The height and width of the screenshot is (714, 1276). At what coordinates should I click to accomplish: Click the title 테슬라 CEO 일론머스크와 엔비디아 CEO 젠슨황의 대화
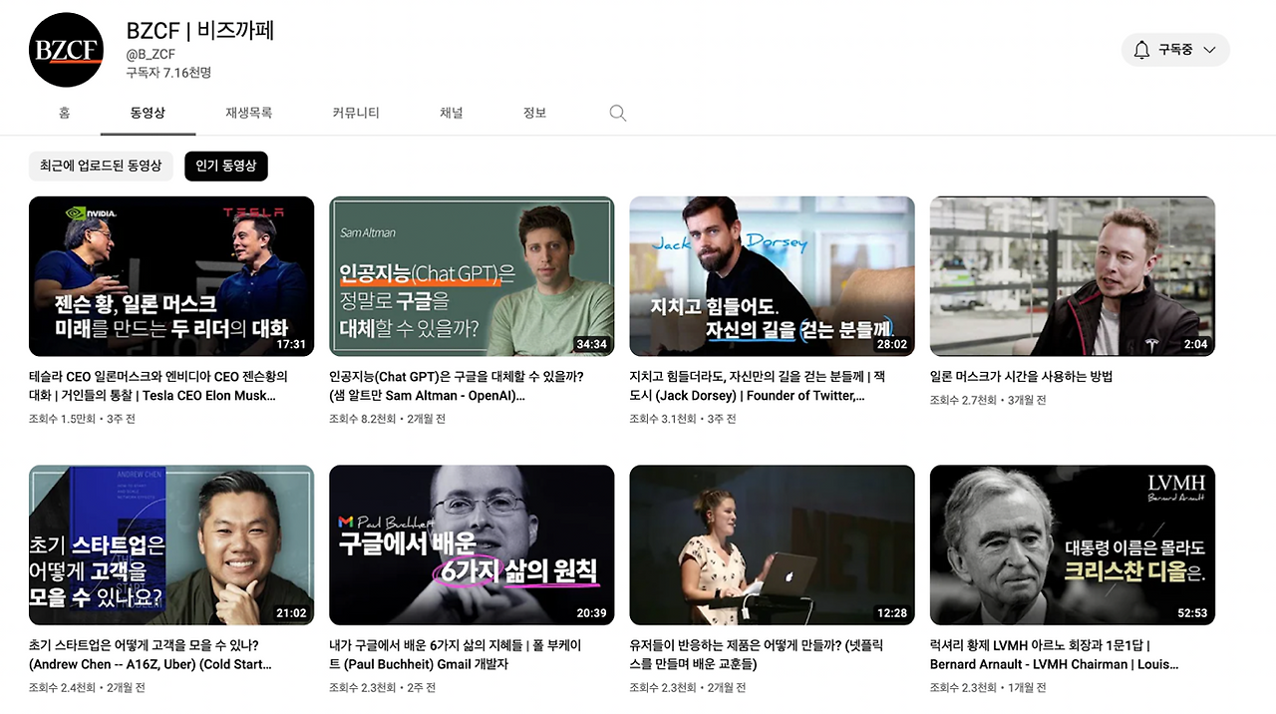click(x=159, y=386)
